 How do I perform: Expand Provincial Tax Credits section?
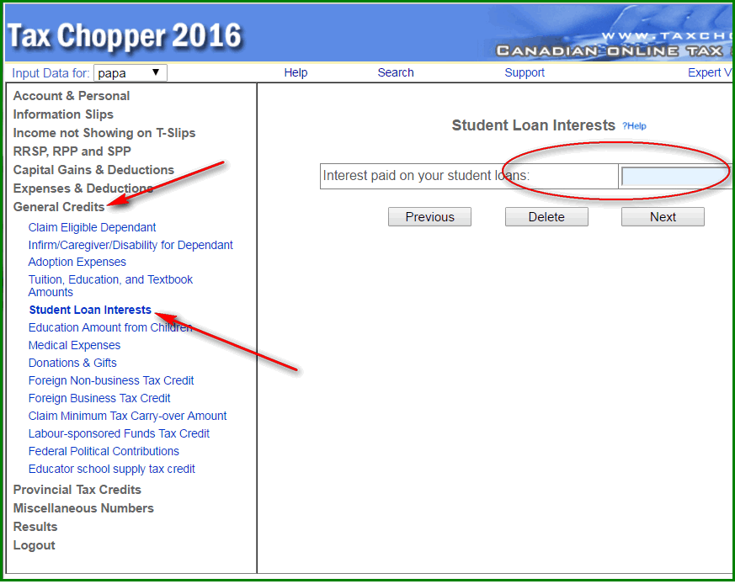(77, 489)
